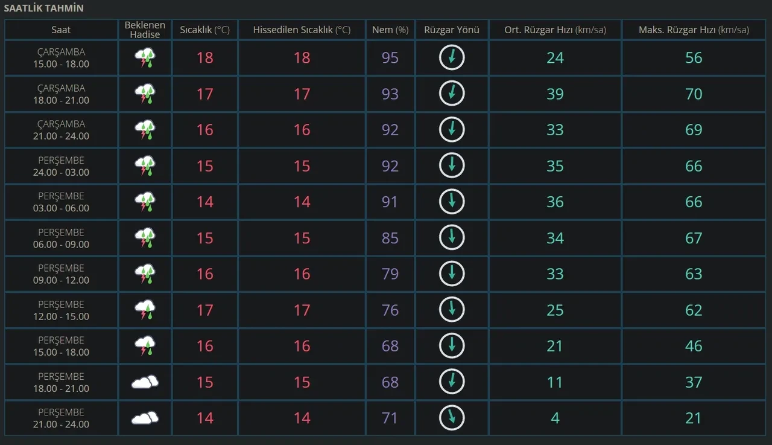The width and height of the screenshot is (772, 445).
Task: Click the humidity value 71
Action: click(390, 418)
